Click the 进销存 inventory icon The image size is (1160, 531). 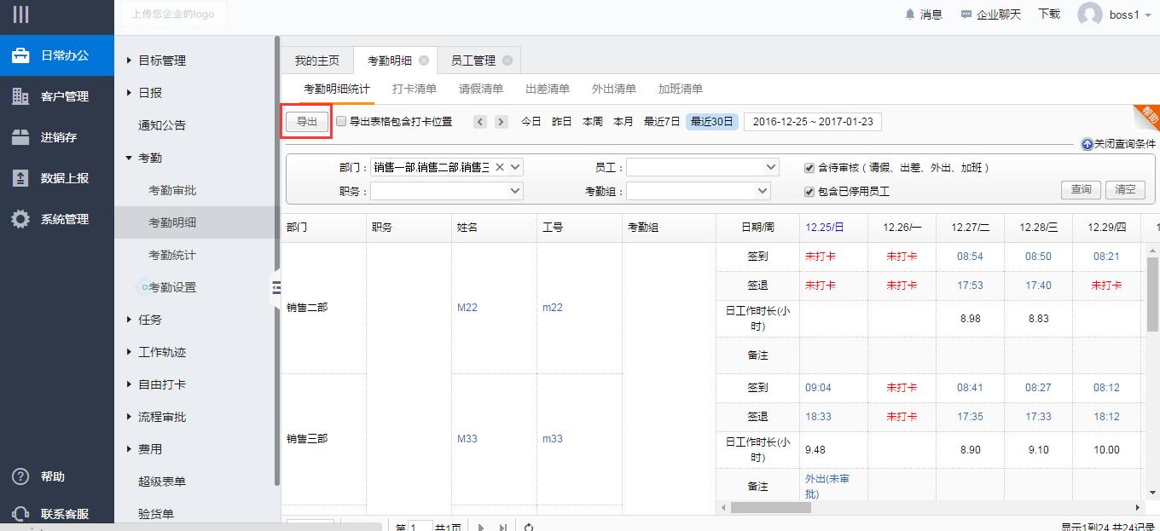pos(20,137)
